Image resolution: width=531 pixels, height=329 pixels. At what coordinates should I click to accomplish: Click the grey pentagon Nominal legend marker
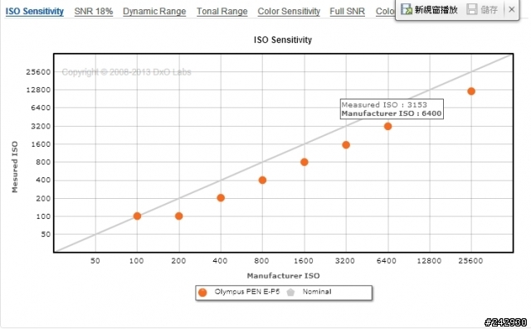click(x=290, y=293)
